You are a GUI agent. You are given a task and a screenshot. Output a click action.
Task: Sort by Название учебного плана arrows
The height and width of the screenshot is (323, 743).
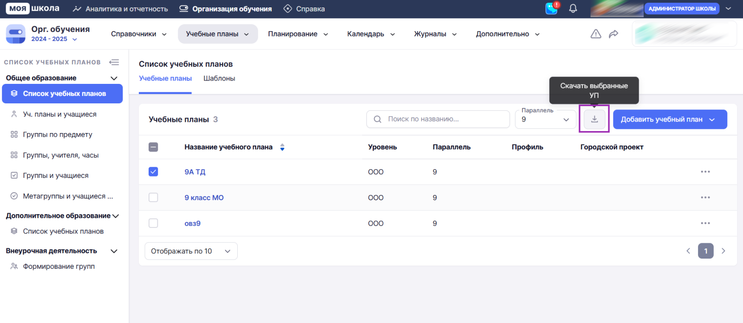(x=282, y=147)
